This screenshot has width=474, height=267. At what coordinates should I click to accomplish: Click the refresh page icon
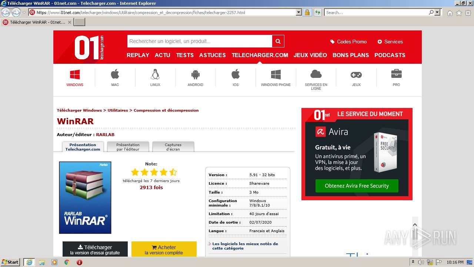[317, 13]
